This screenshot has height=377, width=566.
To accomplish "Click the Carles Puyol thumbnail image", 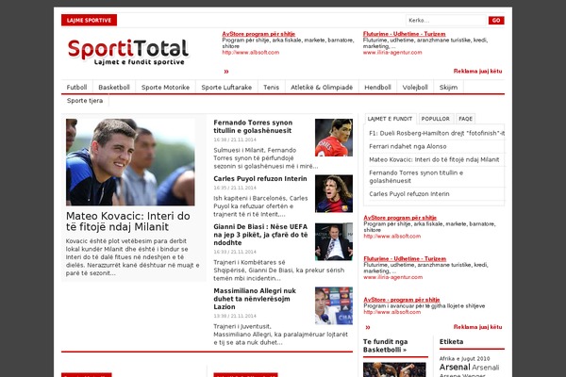I will pyautogui.click(x=334, y=194).
